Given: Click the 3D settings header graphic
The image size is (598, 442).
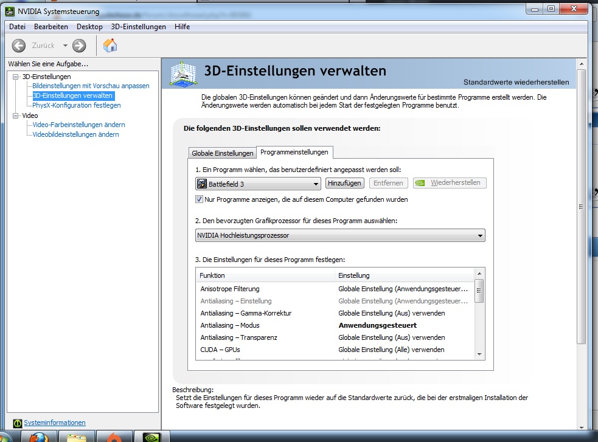Looking at the screenshot, I should point(184,74).
